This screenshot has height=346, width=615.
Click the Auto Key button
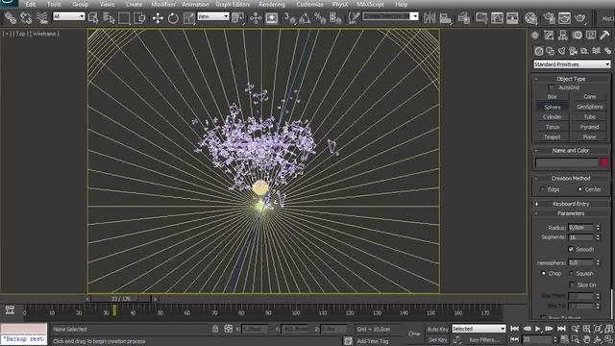[437, 329]
